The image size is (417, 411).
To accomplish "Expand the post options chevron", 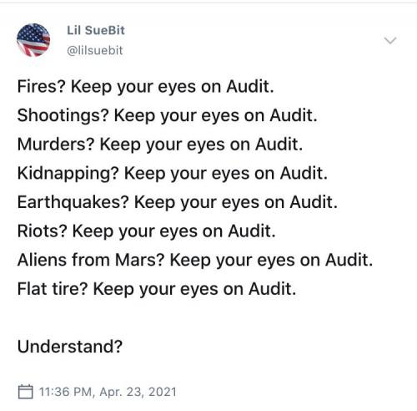I will 390,40.
